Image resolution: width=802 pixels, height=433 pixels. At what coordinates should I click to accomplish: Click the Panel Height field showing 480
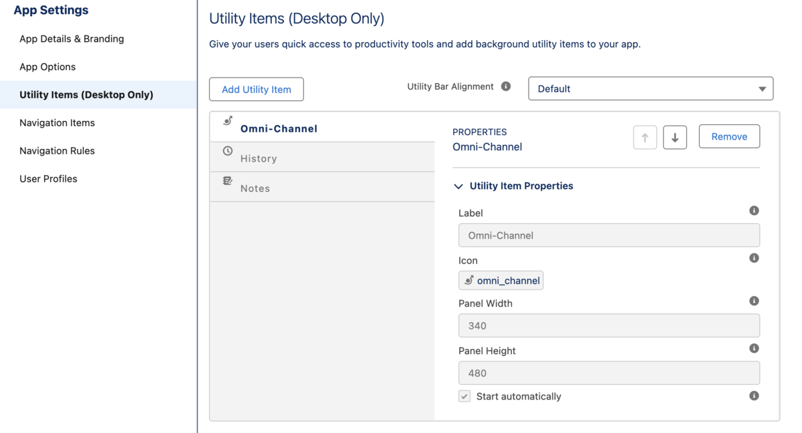[609, 373]
